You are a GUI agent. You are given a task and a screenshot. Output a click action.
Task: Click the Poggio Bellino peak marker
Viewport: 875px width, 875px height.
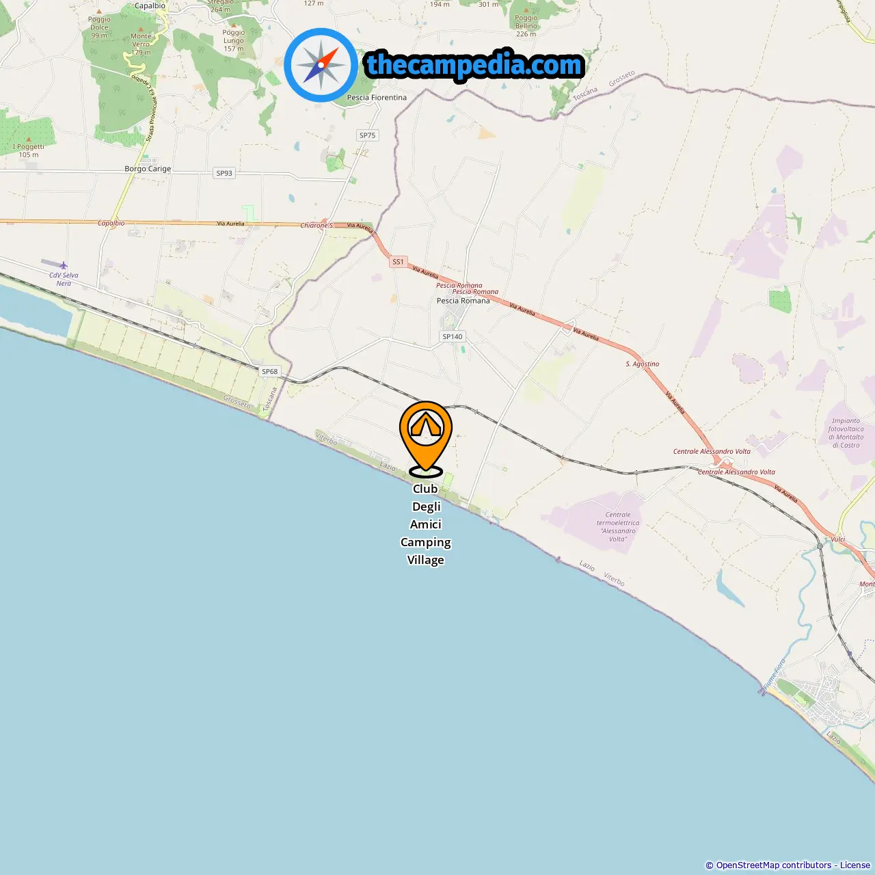(x=526, y=11)
